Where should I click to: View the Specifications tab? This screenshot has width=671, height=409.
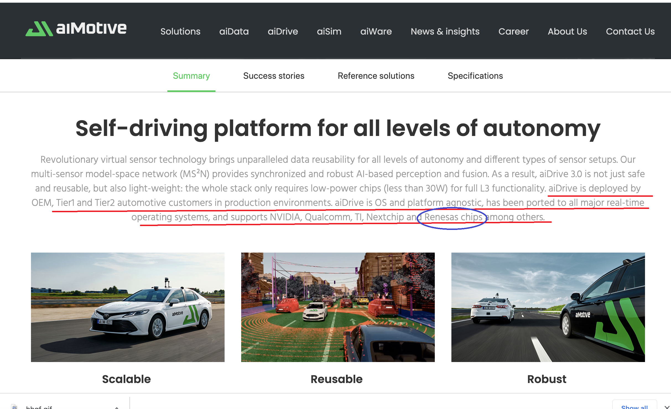[475, 76]
